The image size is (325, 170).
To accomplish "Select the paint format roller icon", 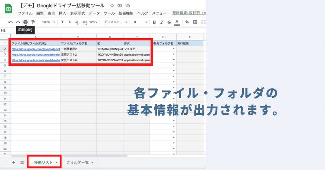I will coord(33,22).
